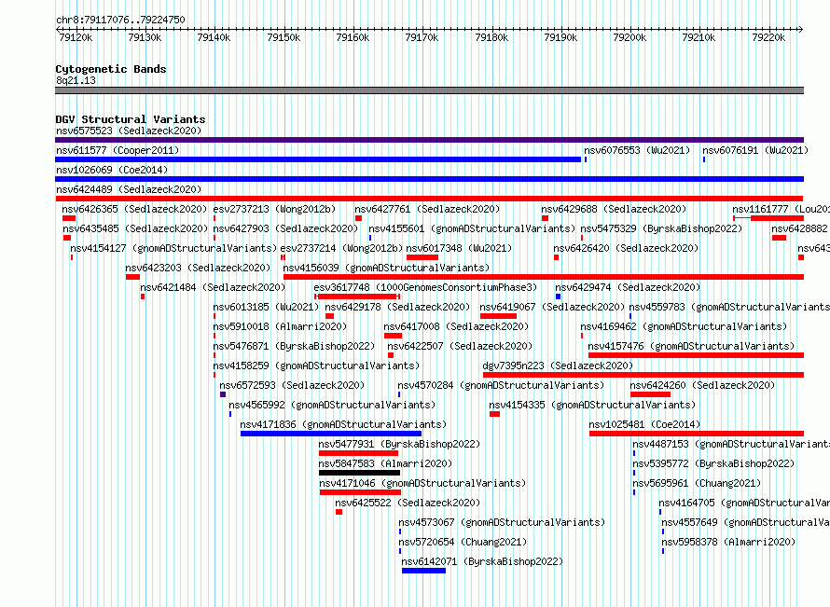Open nsv6076191 (Wu2021) variant label

[755, 150]
